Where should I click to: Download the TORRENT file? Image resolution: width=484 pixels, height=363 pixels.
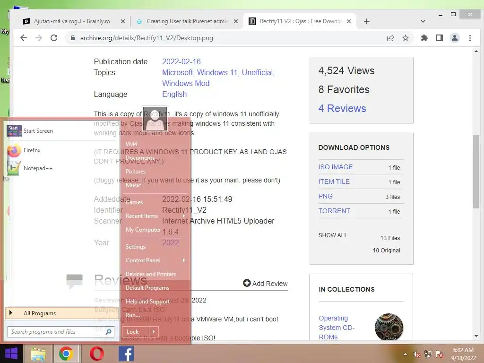[334, 211]
